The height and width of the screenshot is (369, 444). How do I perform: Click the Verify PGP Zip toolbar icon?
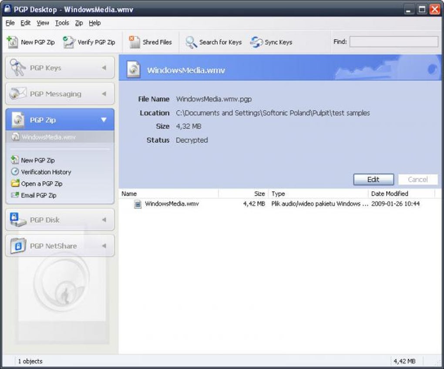pyautogui.click(x=69, y=42)
